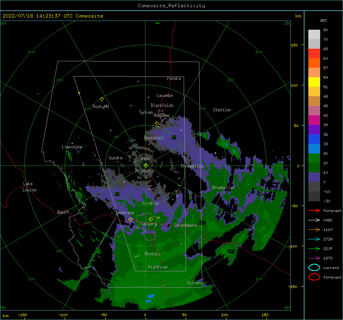Click the RockyMH label
Screen dimensions: 343x320
(101, 107)
